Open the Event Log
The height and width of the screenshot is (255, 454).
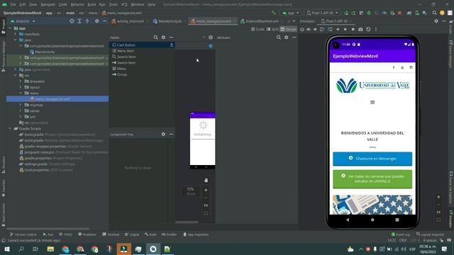point(400,234)
